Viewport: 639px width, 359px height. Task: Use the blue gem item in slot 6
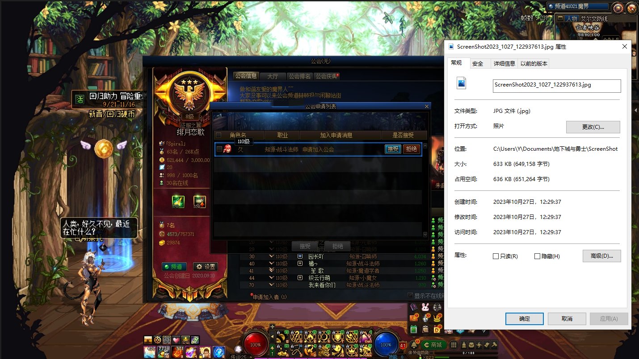(219, 352)
